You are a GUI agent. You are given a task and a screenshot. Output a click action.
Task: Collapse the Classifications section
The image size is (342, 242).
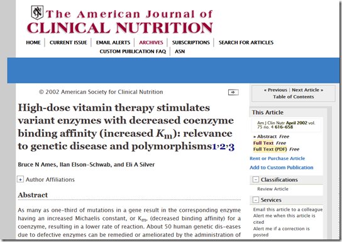pos(256,179)
